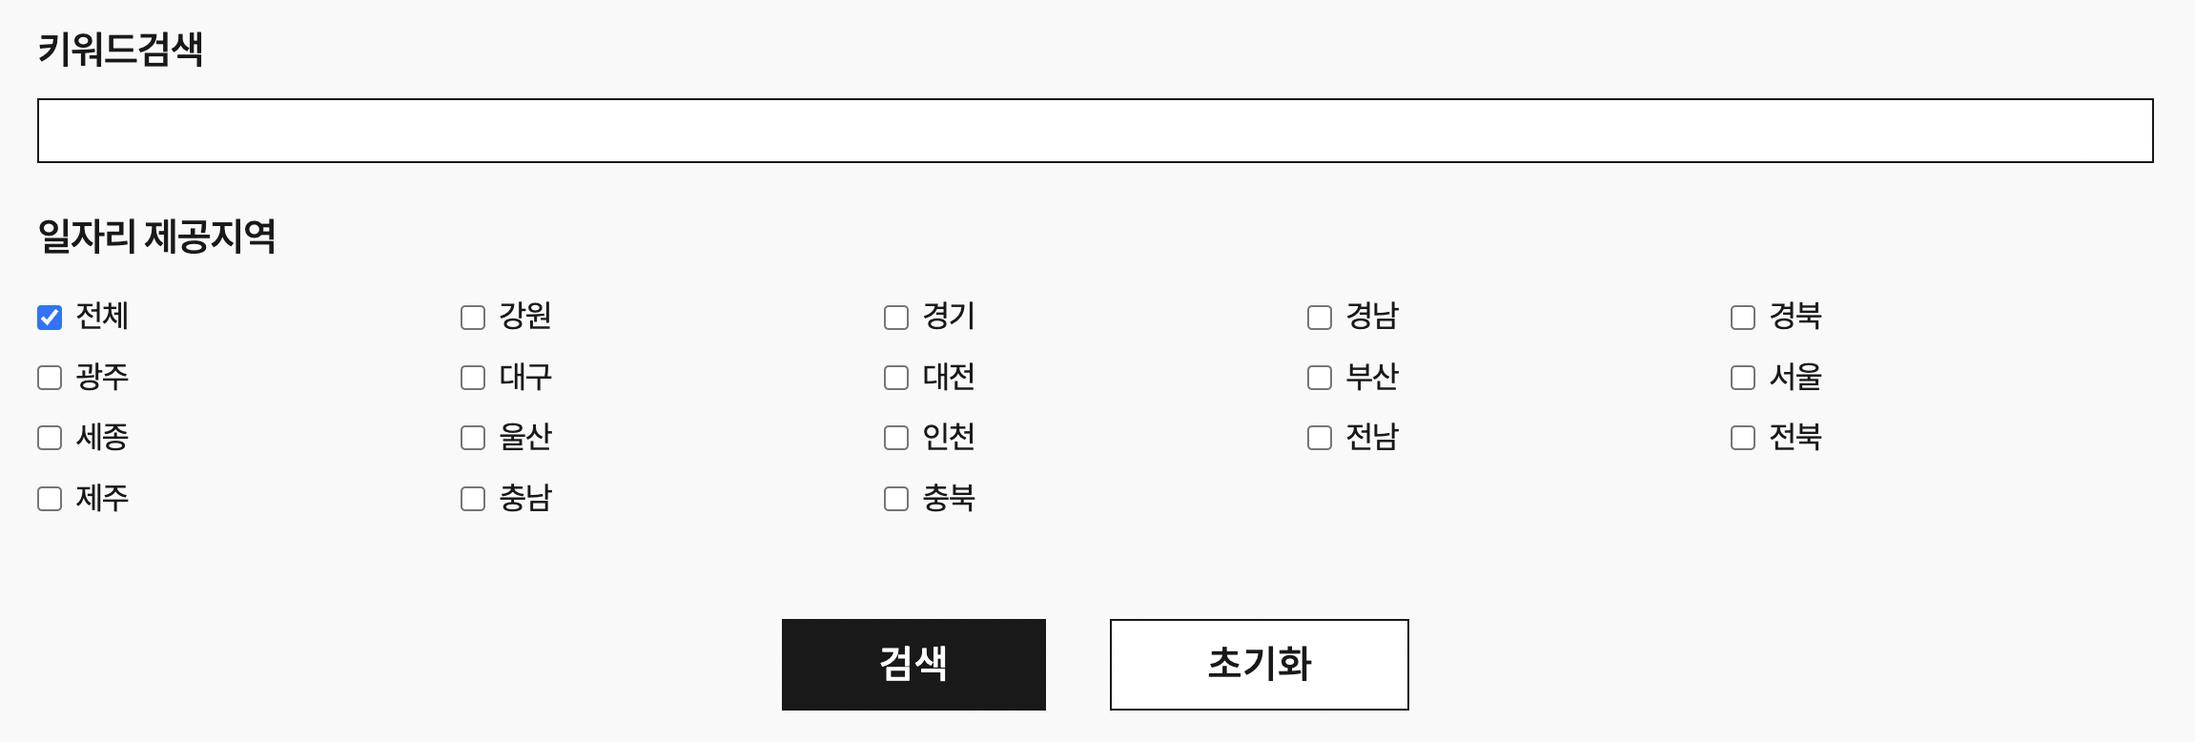Click the 초기화 (Reset) button
Viewport: 2195px width, 742px height.
click(x=1259, y=664)
